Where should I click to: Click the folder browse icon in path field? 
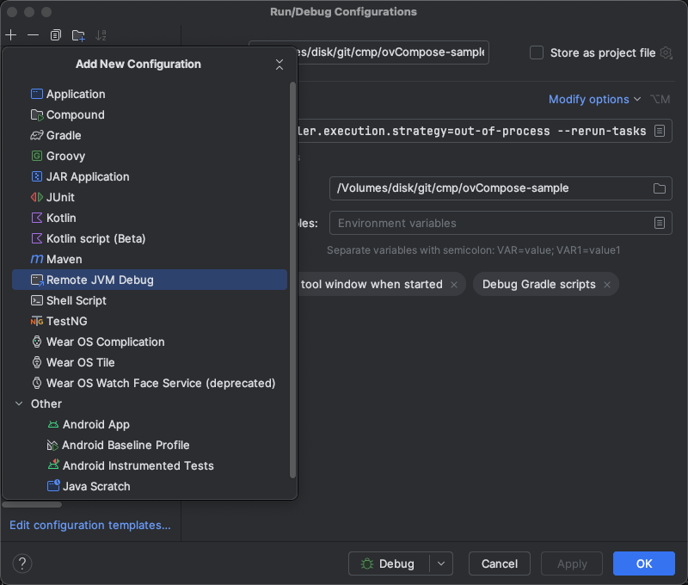660,188
